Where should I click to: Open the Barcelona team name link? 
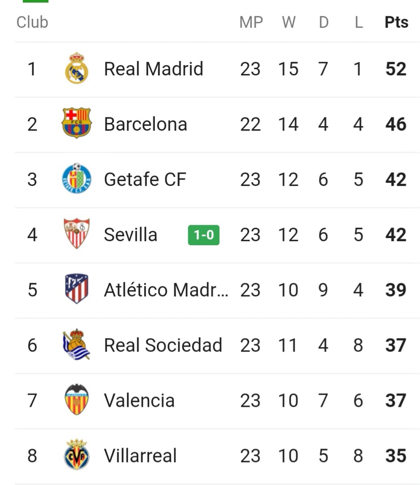pos(146,124)
